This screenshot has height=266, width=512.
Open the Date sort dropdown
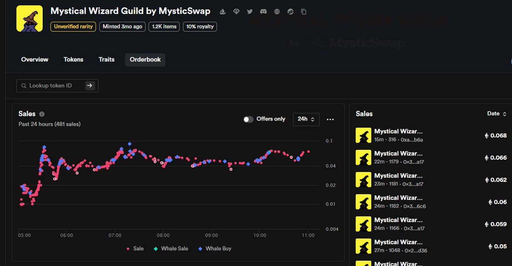497,114
